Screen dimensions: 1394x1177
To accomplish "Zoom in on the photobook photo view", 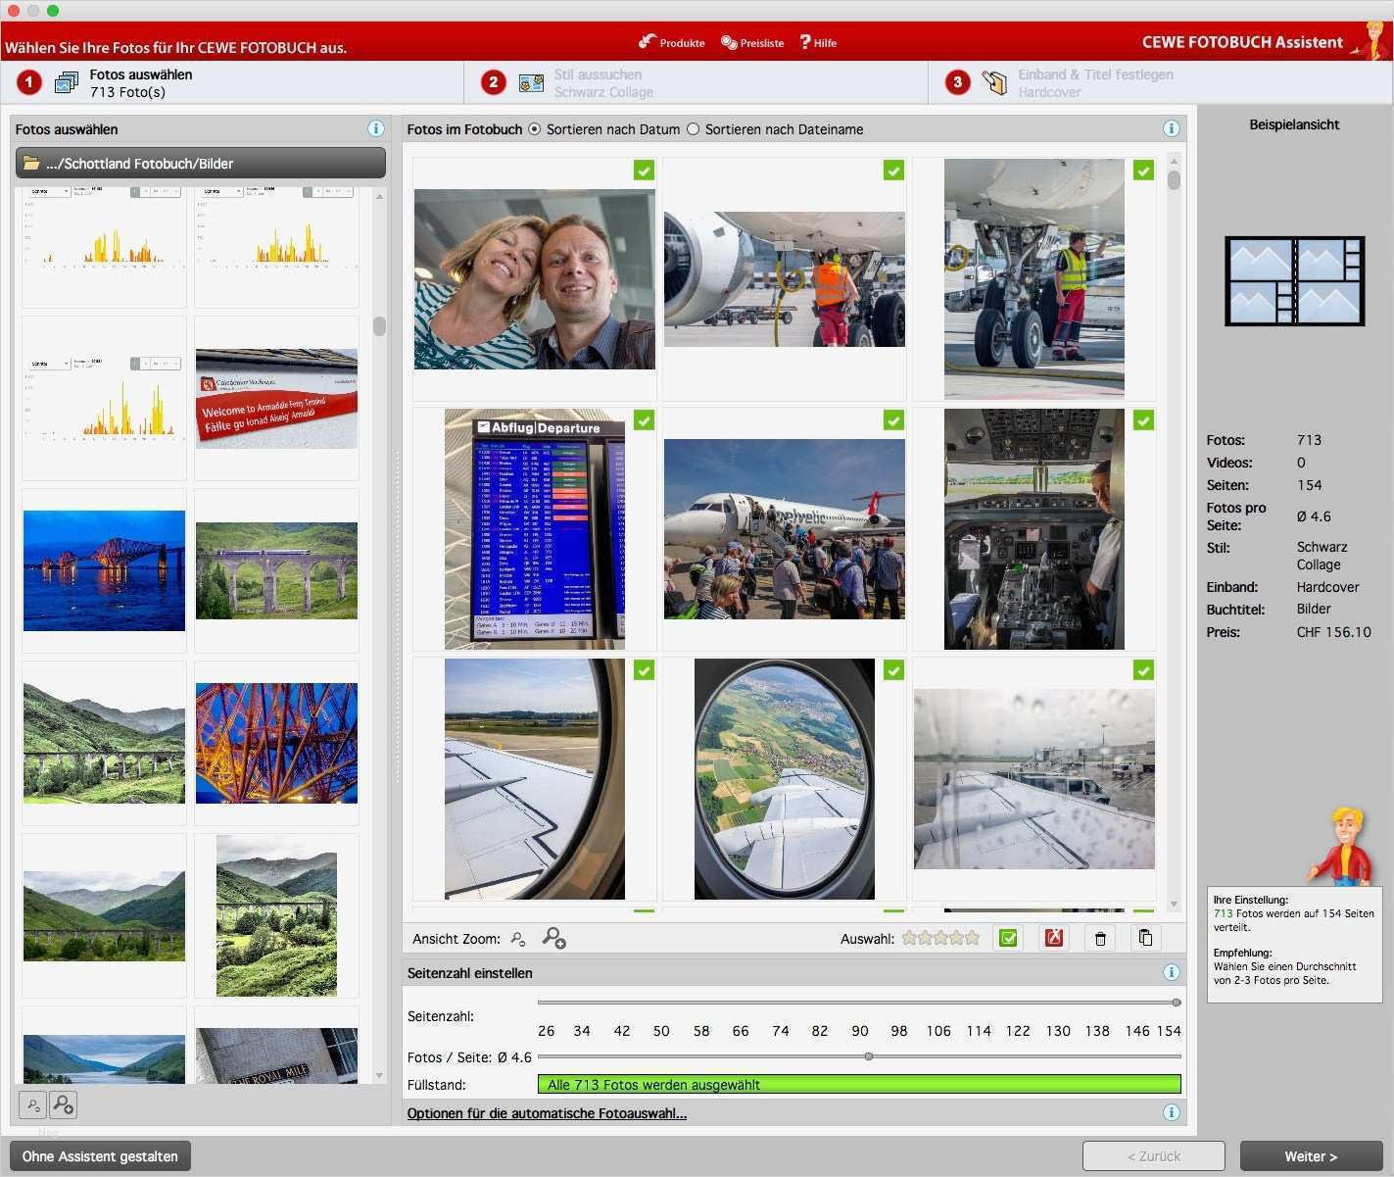I will click(x=554, y=939).
